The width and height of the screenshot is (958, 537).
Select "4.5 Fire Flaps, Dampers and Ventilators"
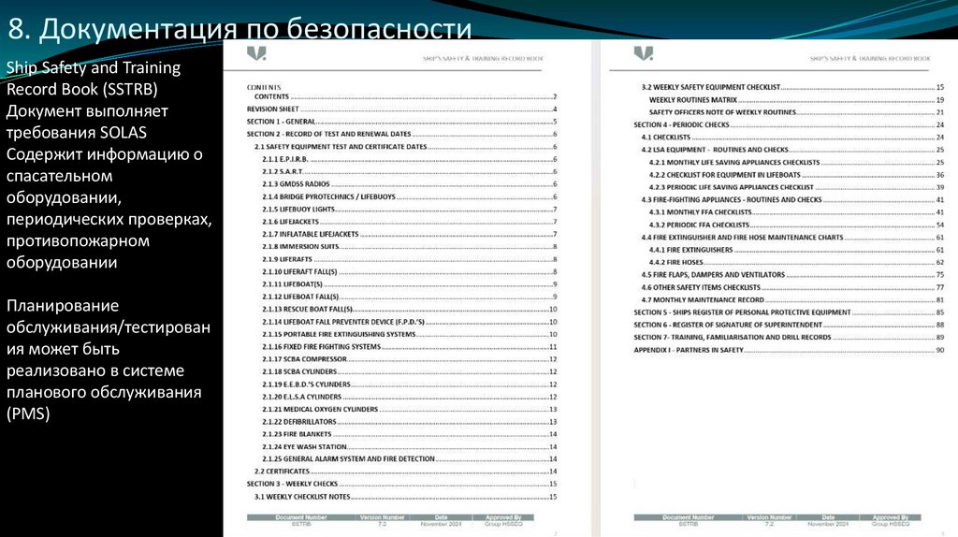pos(792,275)
